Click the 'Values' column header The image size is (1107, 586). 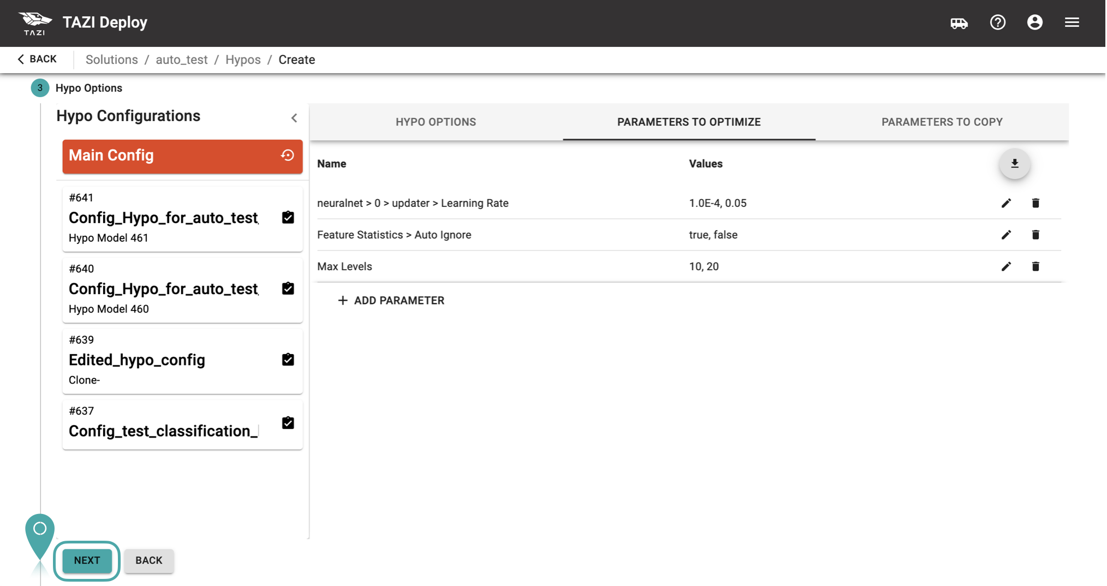click(706, 164)
